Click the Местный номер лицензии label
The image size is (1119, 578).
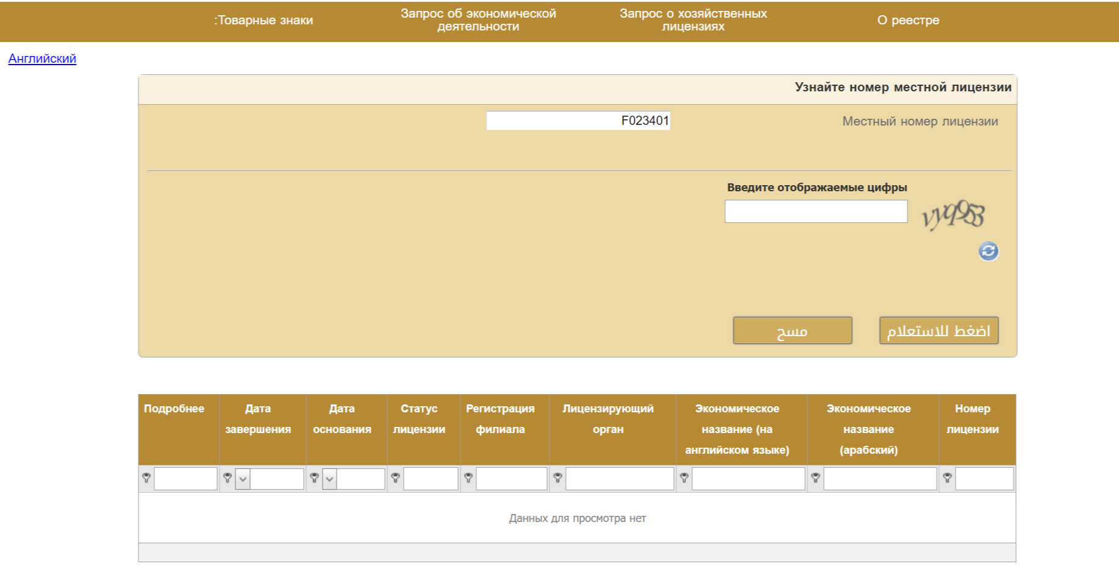pyautogui.click(x=920, y=121)
